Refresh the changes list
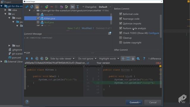The height and width of the screenshot is (107, 190). [x=32, y=7]
